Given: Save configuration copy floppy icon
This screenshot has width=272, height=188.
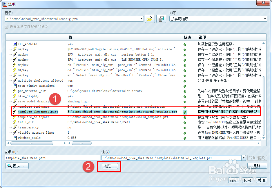Looking at the screenshot, I should [161, 19].
